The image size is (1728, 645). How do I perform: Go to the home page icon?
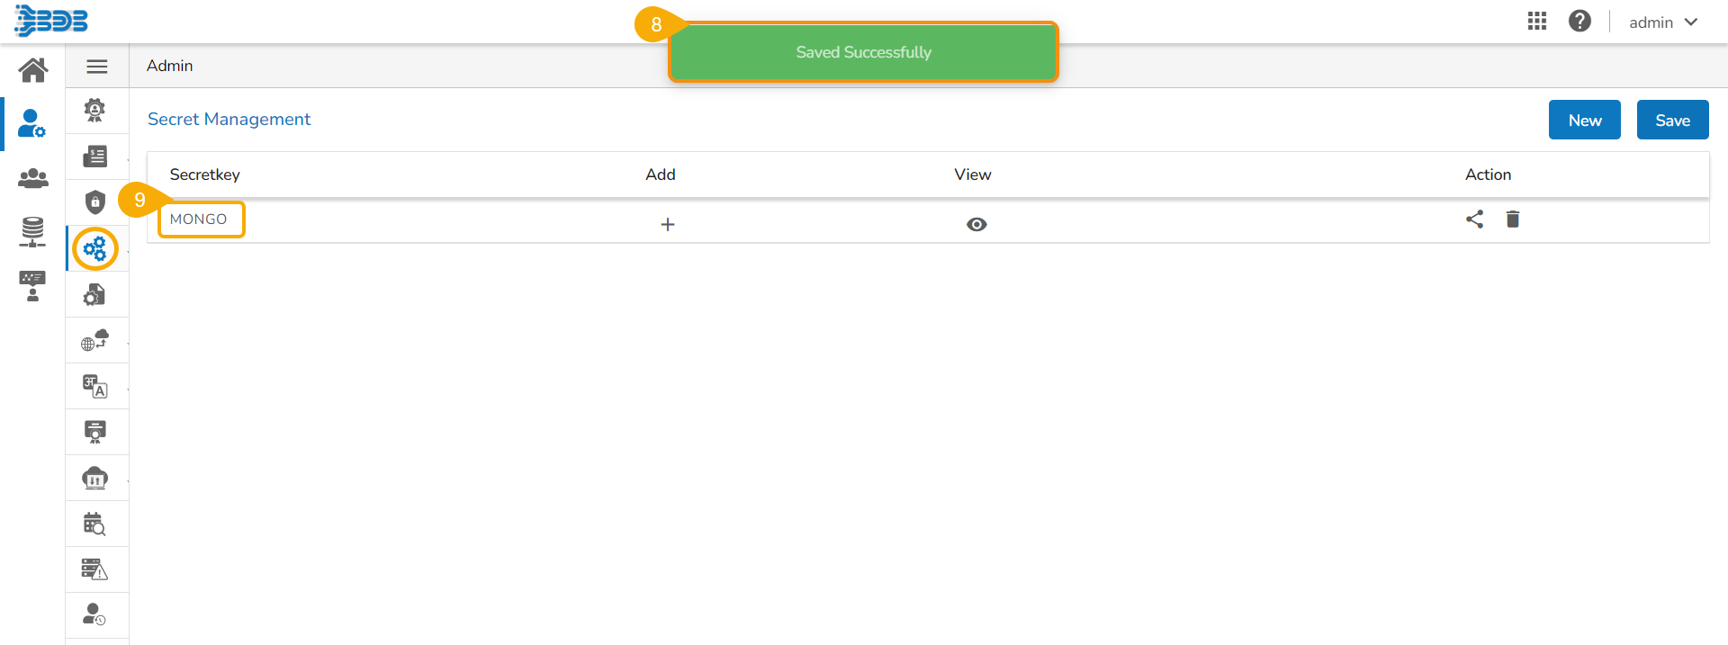coord(33,69)
